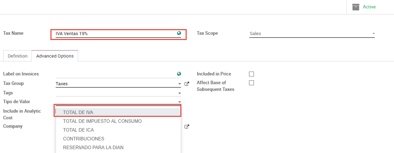Click the archive box icon beside Active
The image size is (394, 153).
pyautogui.click(x=356, y=7)
